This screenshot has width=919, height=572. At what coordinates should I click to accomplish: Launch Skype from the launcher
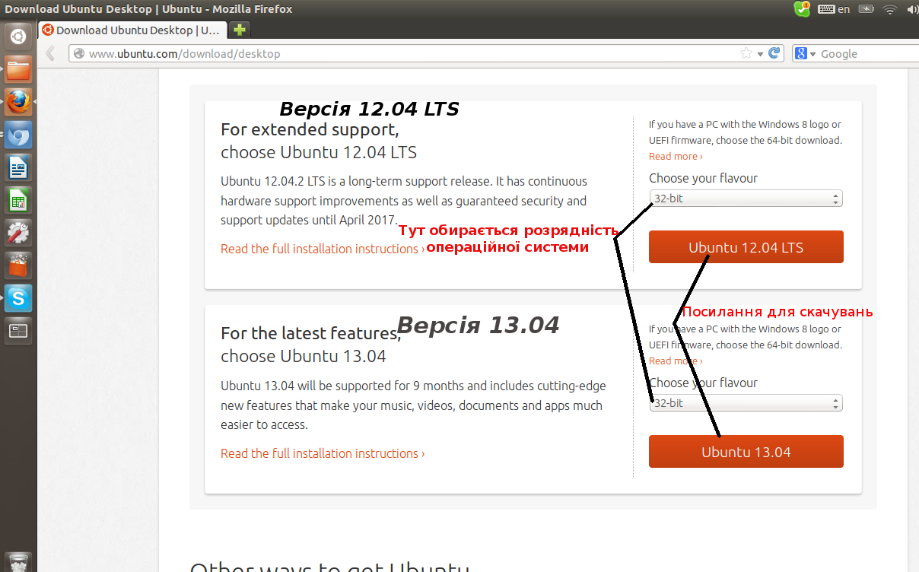[18, 298]
